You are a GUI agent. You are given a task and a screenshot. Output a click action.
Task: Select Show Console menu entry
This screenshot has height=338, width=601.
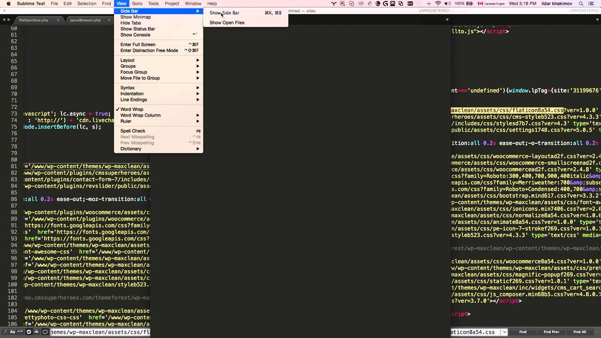point(159,35)
